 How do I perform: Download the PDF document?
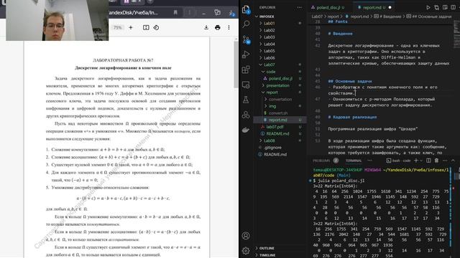point(206,27)
